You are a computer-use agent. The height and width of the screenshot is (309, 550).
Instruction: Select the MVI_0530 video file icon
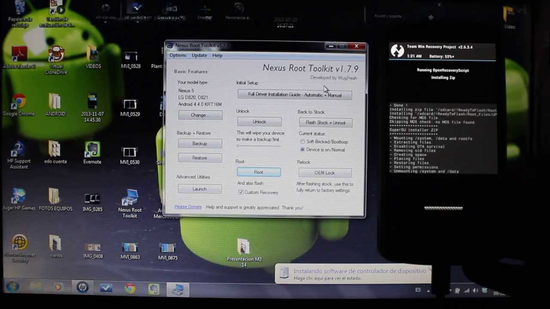[130, 156]
